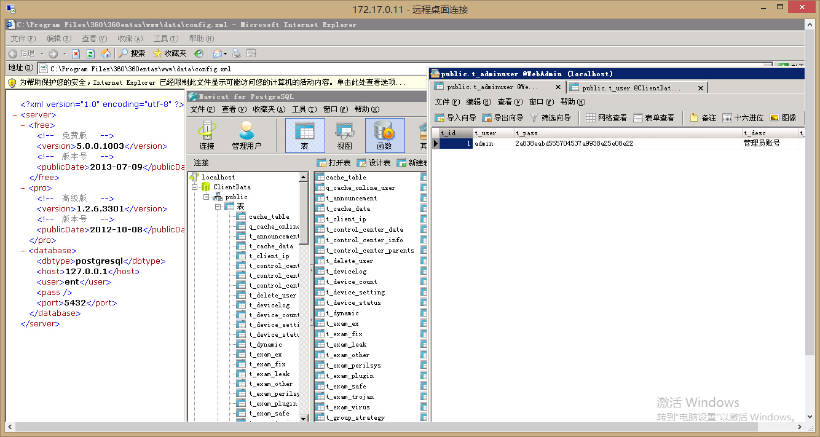Open the Mail button dropdown arrow

tap(225, 54)
